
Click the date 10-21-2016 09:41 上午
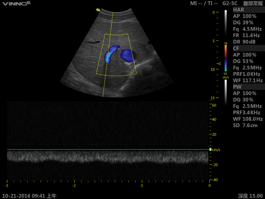click(x=29, y=196)
